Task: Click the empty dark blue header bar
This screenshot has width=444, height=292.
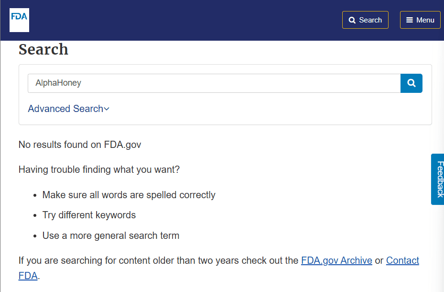Action: coord(184,20)
